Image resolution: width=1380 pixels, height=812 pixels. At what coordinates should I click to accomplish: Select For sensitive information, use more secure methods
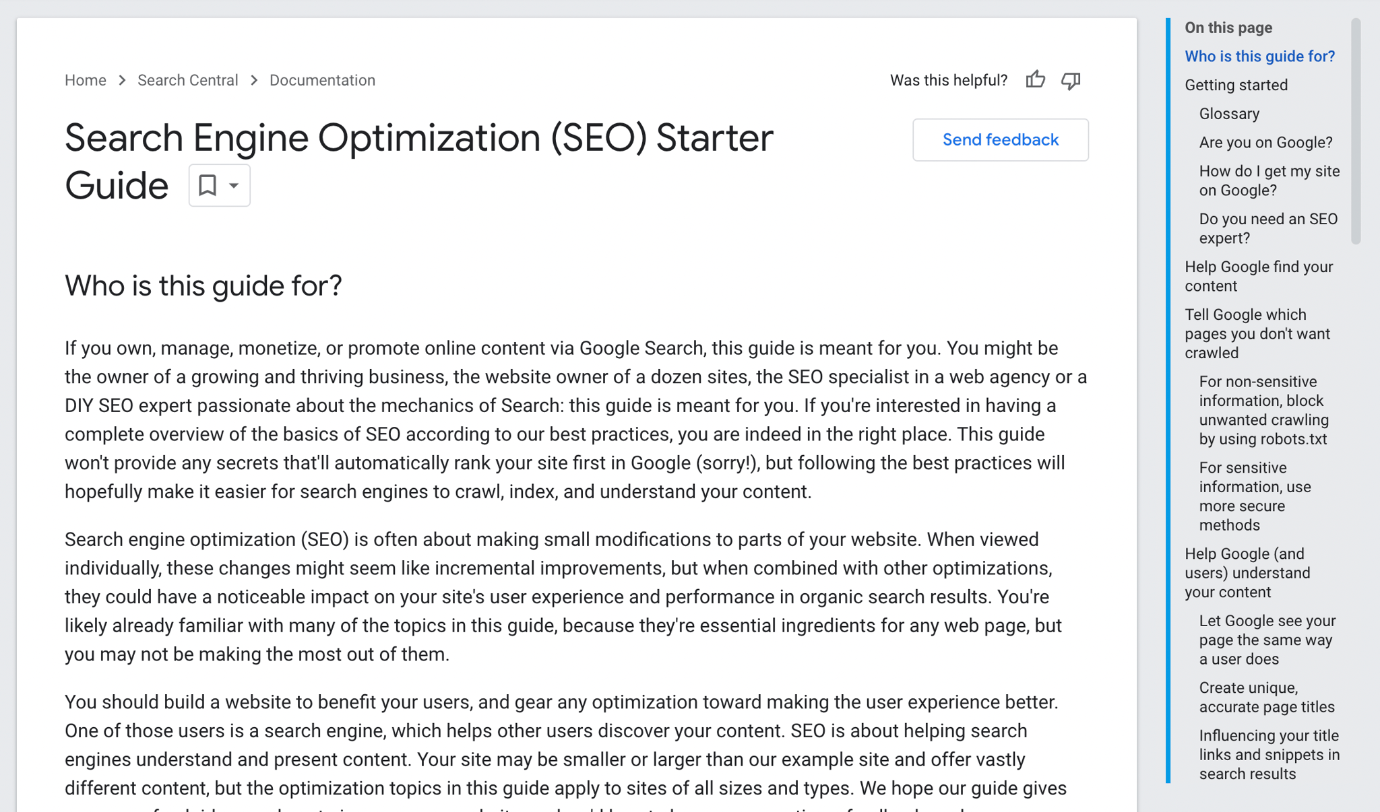[1255, 496]
